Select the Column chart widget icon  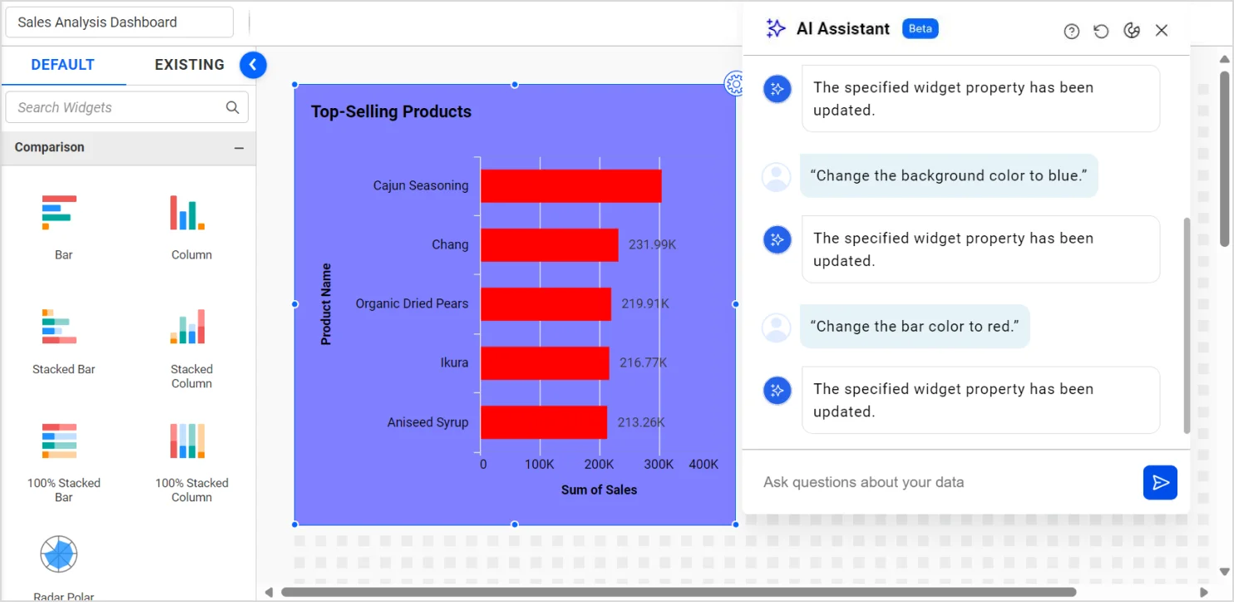point(187,213)
